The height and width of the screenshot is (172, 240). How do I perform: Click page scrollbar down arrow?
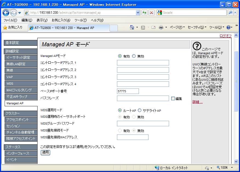point(236,161)
